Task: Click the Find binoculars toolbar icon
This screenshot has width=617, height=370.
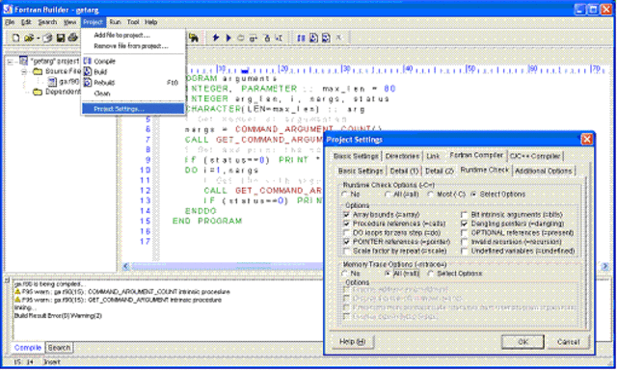Action: coord(193,39)
